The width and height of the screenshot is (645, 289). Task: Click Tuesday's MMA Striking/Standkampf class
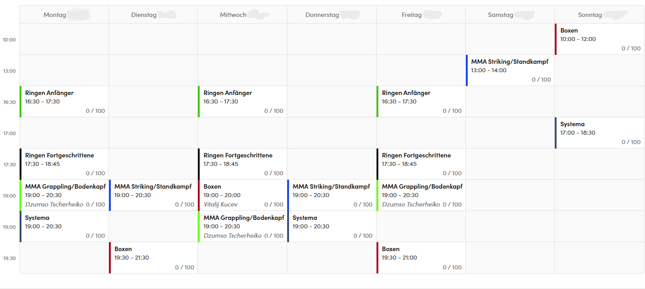153,195
